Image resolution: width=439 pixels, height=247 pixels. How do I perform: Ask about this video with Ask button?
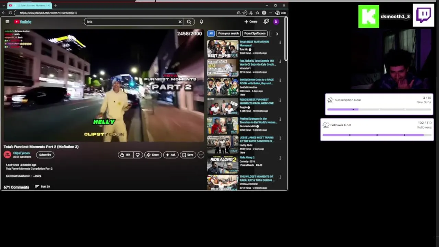(170, 155)
